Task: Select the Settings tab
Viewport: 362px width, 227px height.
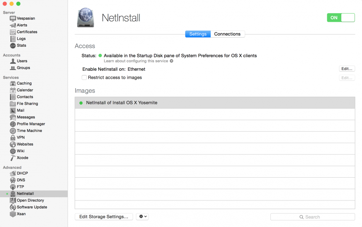Action: [198, 34]
